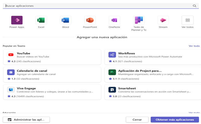Select the Excel app icon
This screenshot has width=201, height=124.
coord(41,20)
